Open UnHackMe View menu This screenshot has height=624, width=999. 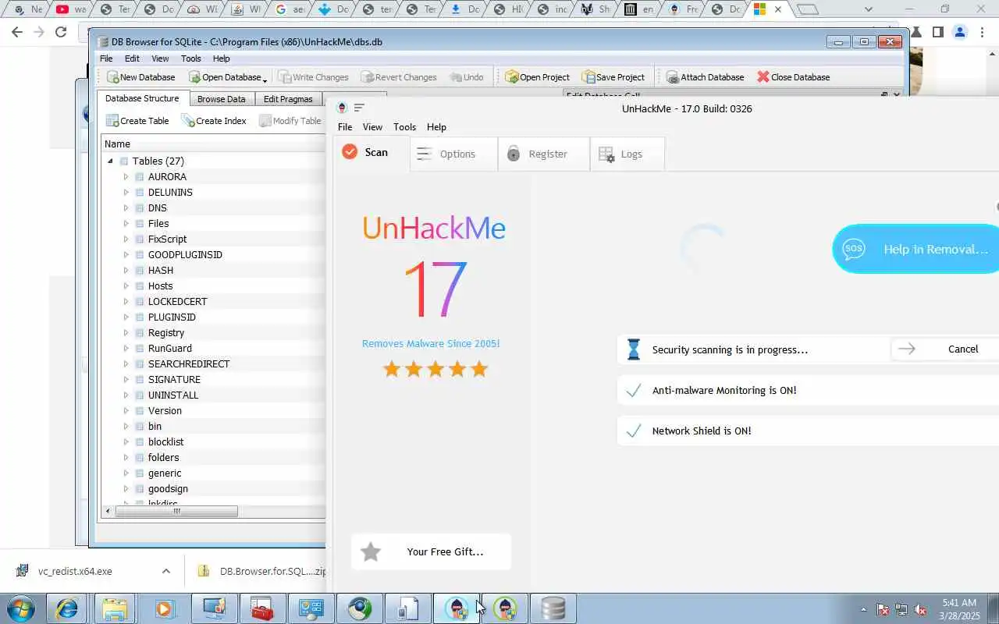(372, 127)
